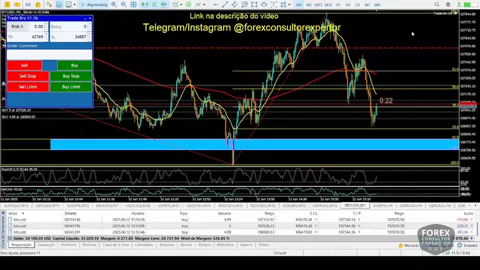Click the Buy button in Trade Bro
Viewport: 480px width, 270px height.
coord(75,65)
